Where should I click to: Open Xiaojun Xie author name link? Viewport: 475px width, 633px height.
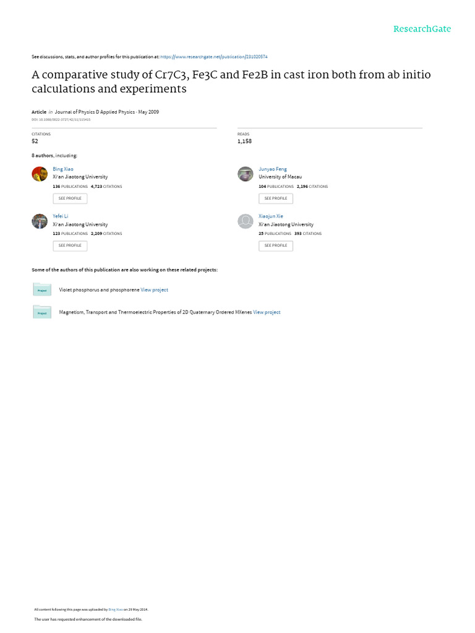271,216
